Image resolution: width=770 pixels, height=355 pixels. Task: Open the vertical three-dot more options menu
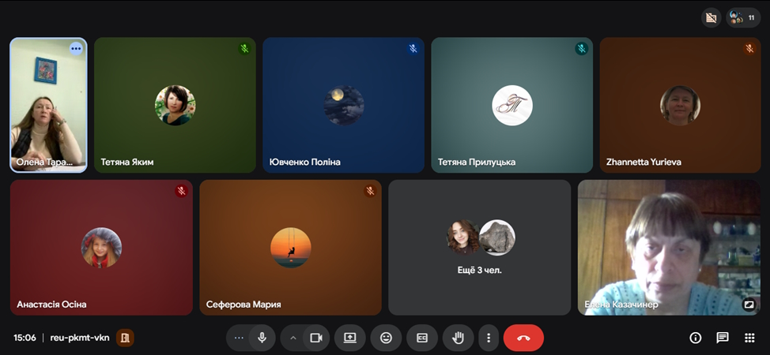click(x=489, y=338)
